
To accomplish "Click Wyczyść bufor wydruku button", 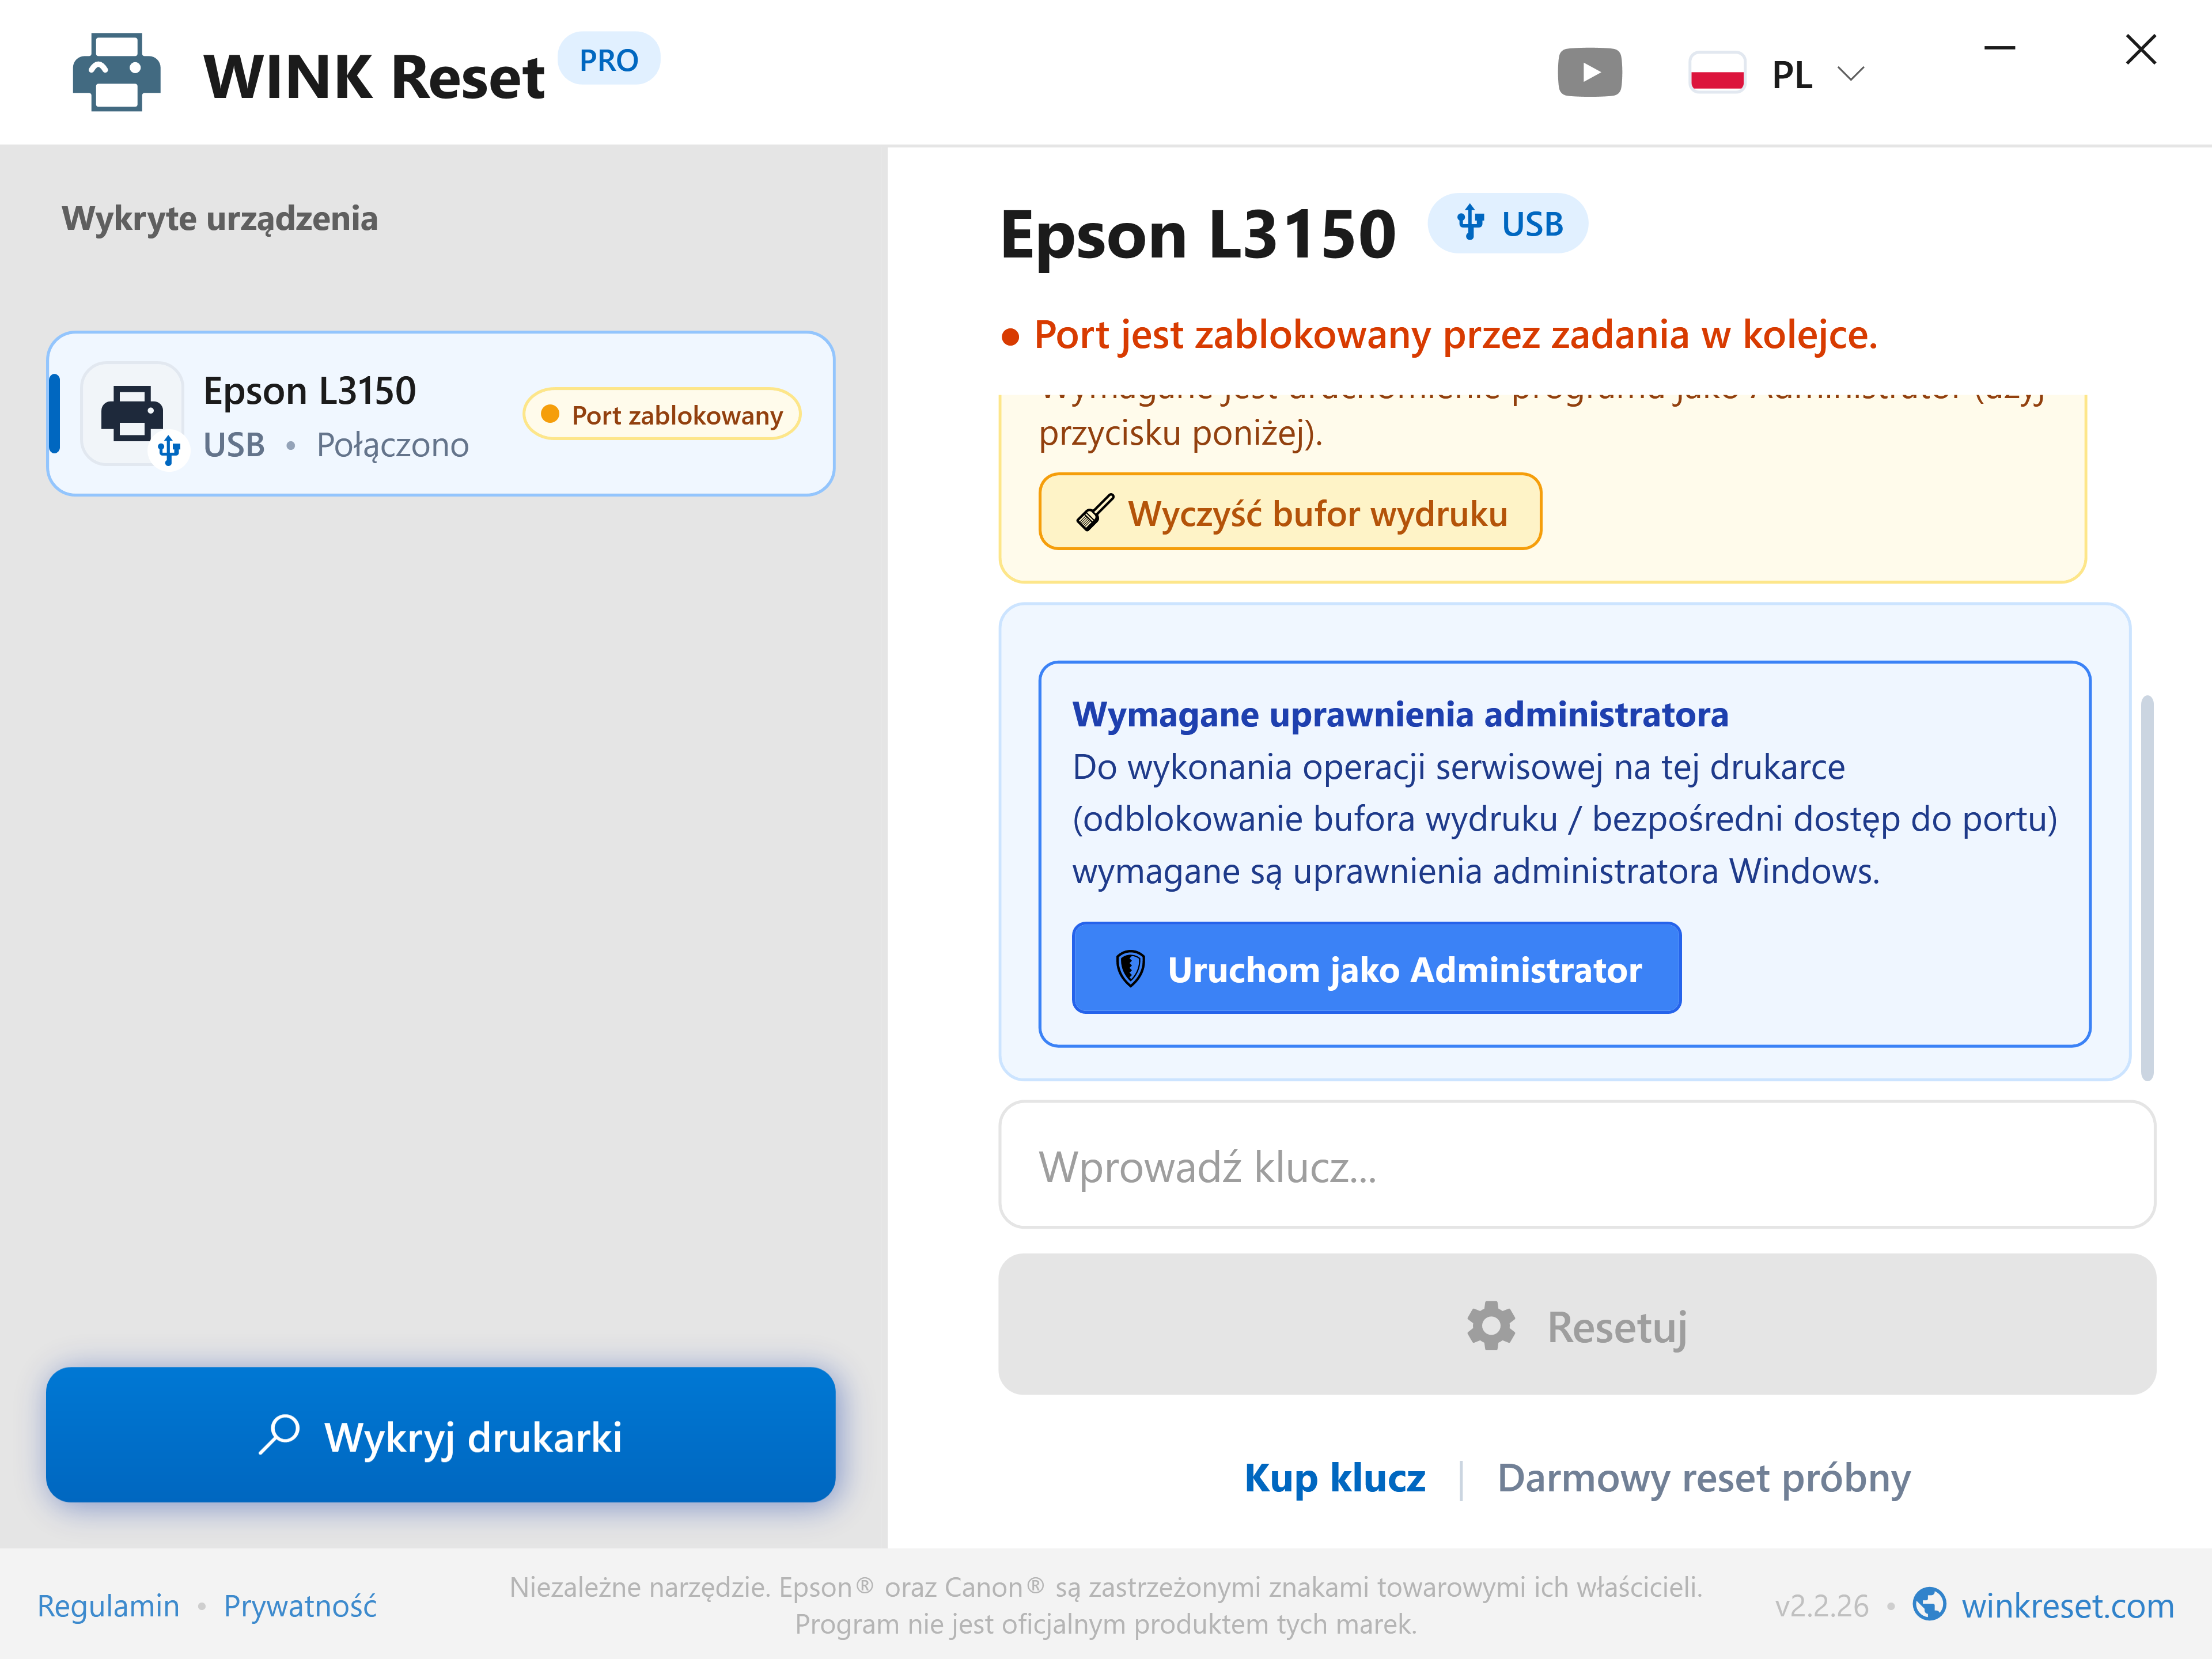I will pos(1290,512).
